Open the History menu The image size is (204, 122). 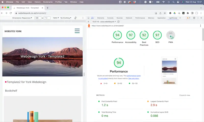[37, 2]
